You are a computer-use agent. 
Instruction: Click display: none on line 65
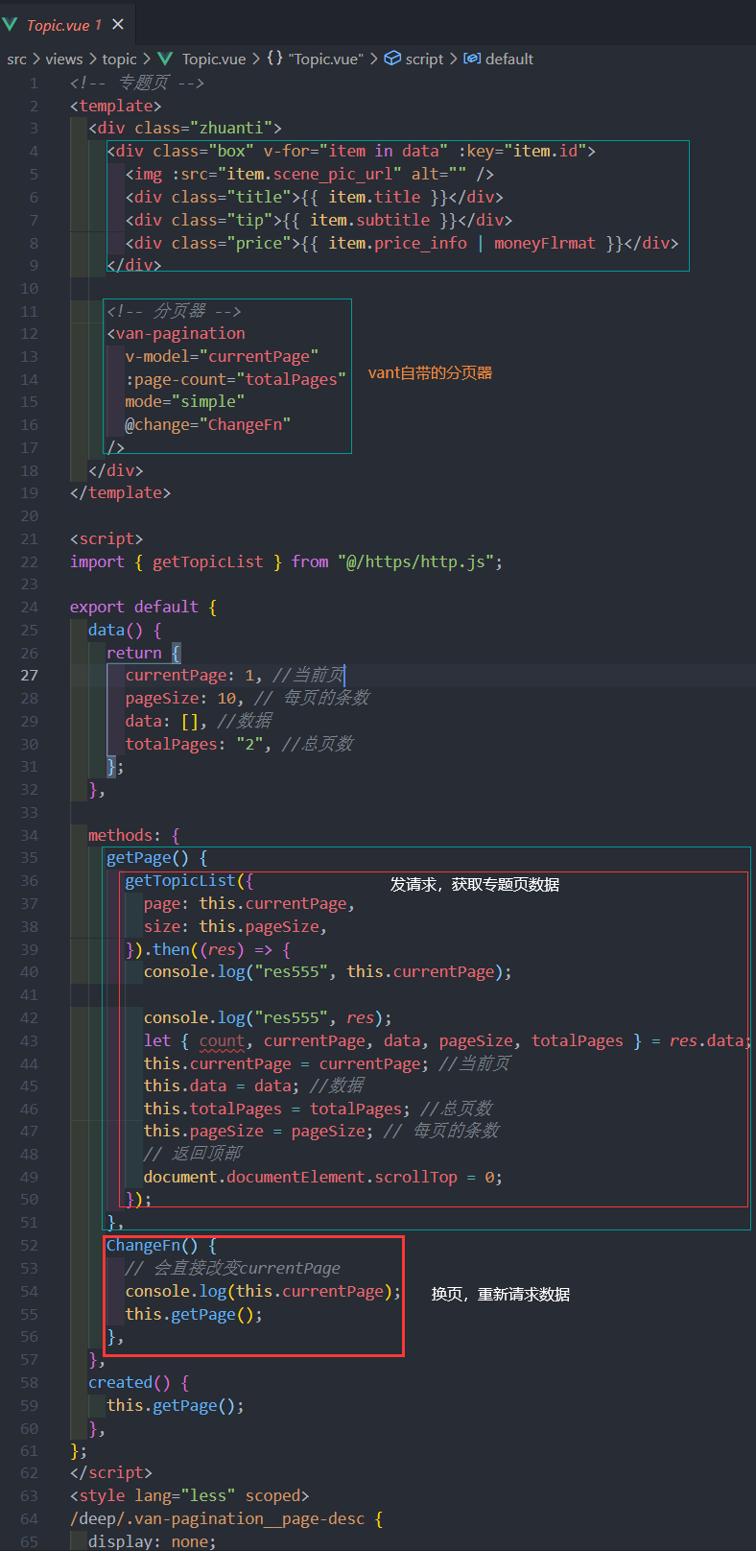[x=148, y=1542]
